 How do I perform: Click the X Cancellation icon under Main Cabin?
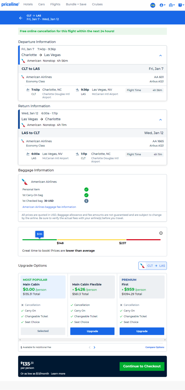(x=22, y=305)
